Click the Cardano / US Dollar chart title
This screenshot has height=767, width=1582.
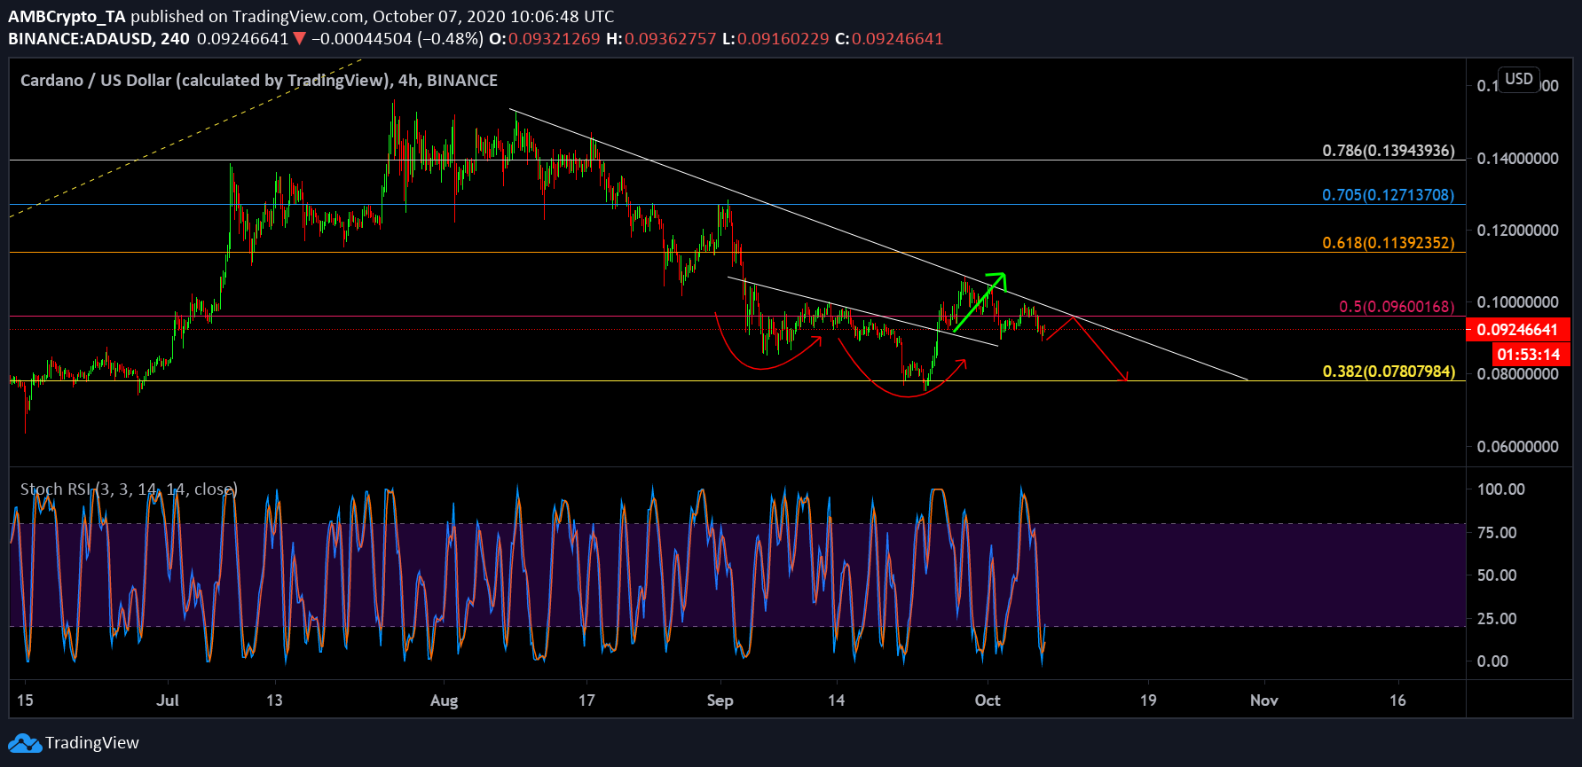pos(258,81)
